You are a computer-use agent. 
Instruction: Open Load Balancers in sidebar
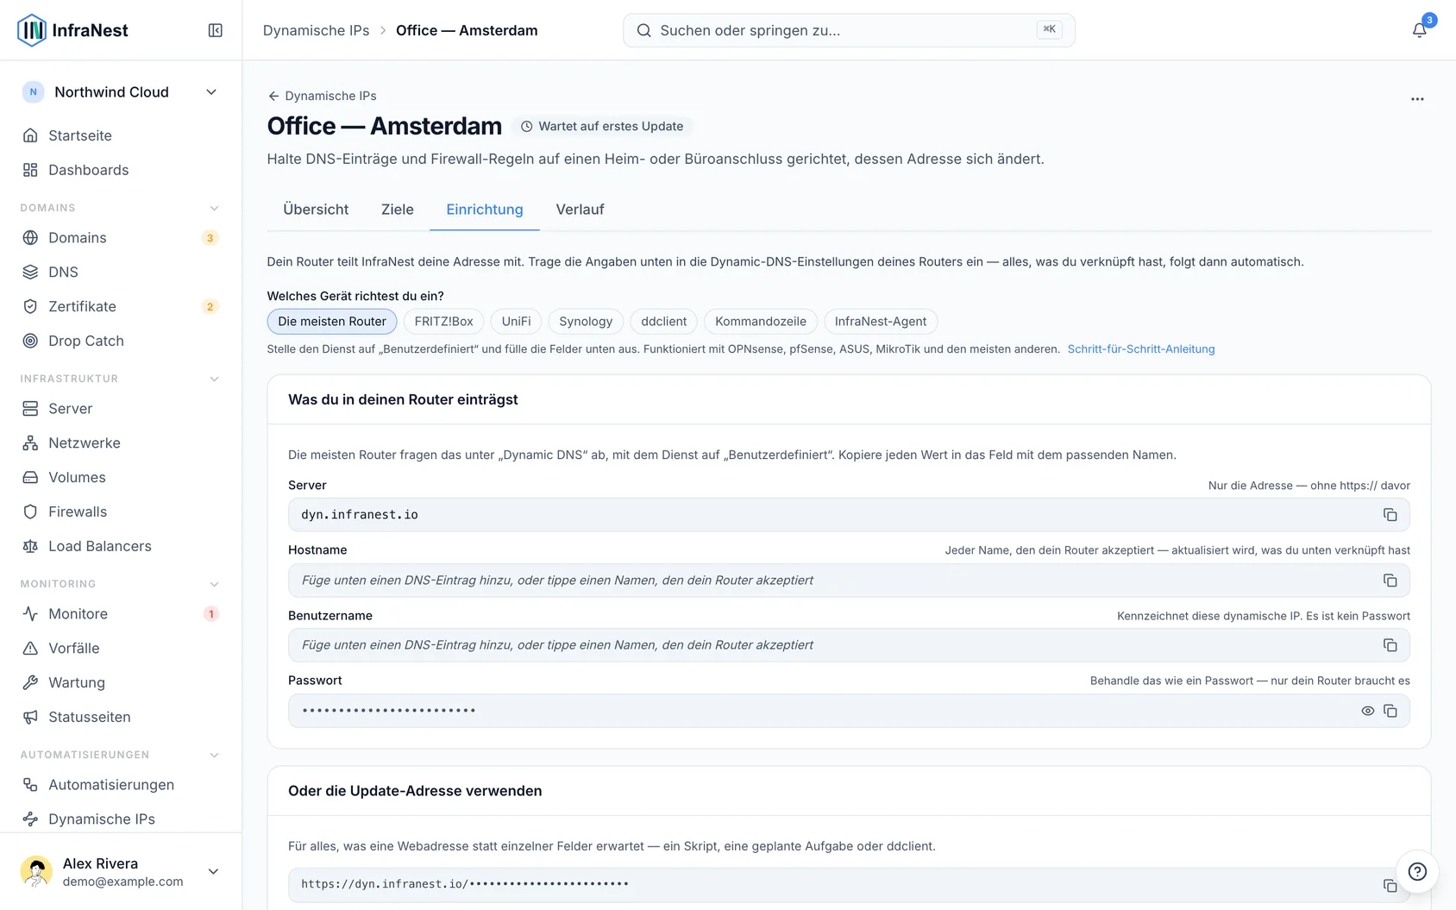[x=121, y=547]
